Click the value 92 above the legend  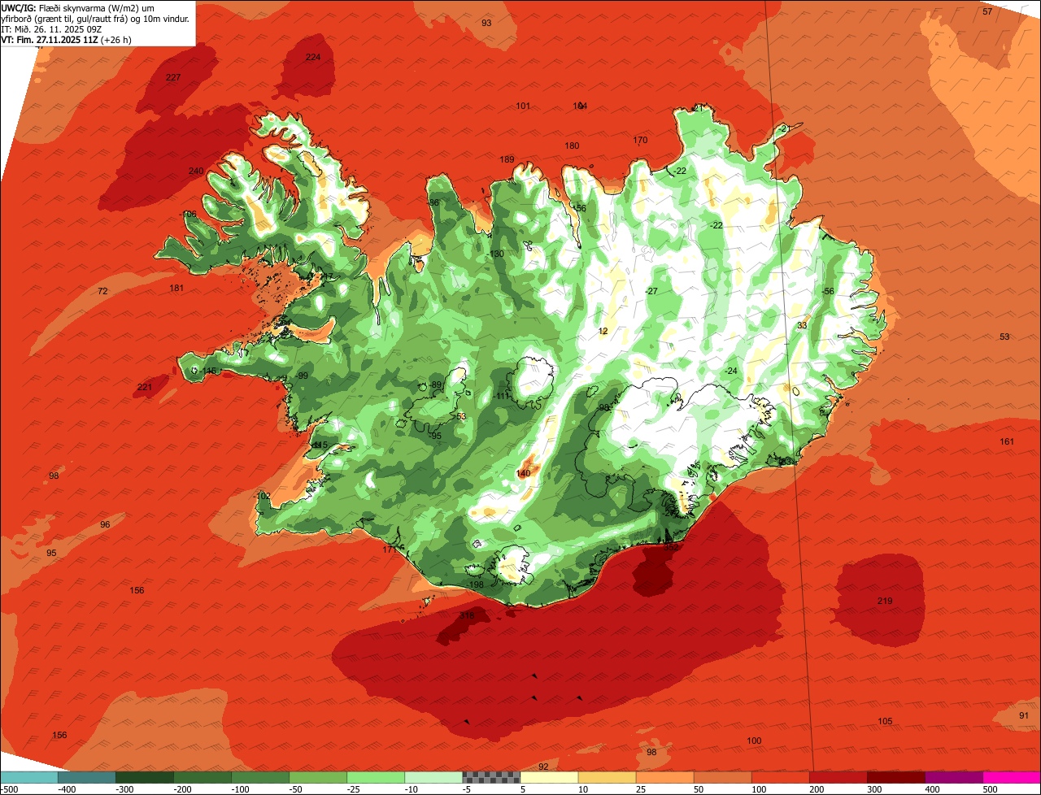pos(544,767)
